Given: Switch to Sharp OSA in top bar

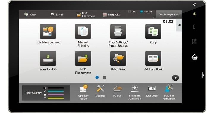Looking at the screenshot, I should tap(111, 15).
